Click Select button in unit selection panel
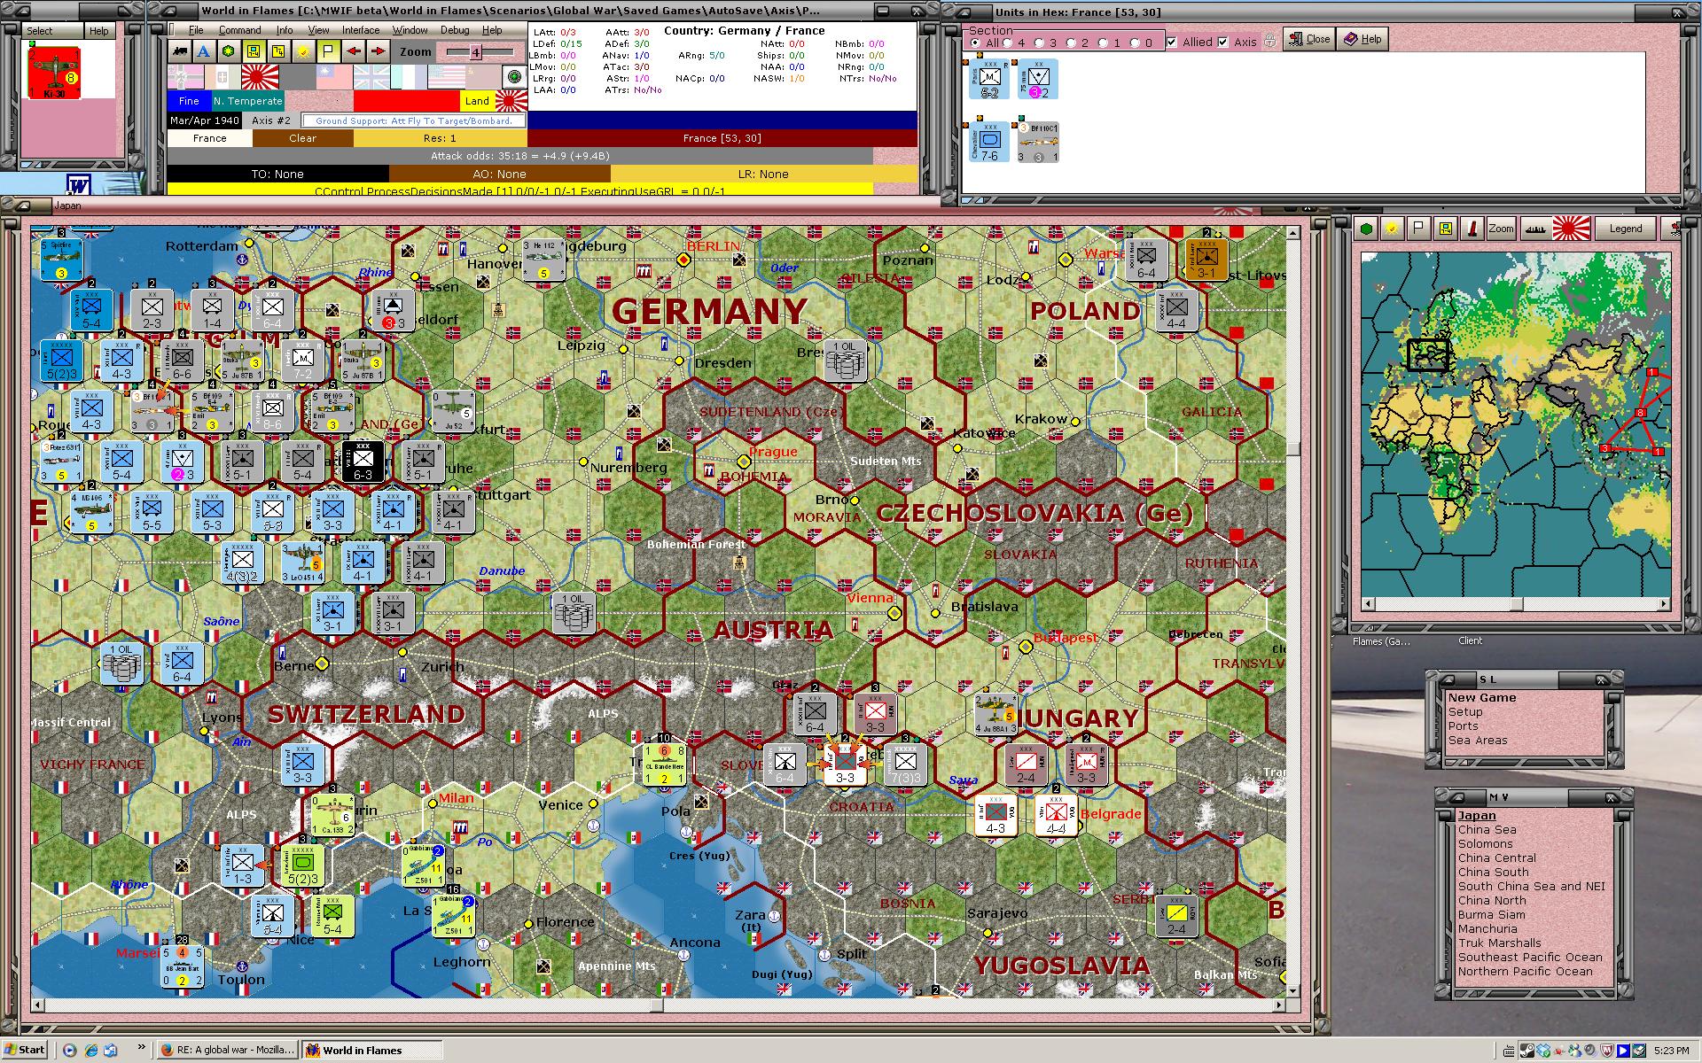 39,30
